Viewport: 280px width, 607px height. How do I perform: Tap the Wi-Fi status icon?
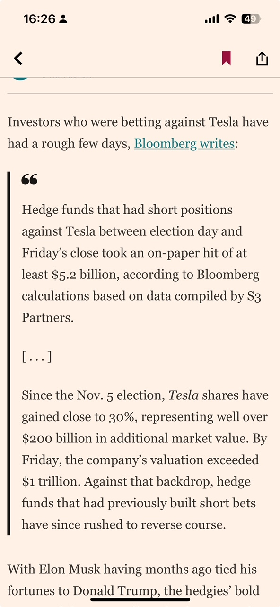pyautogui.click(x=230, y=19)
